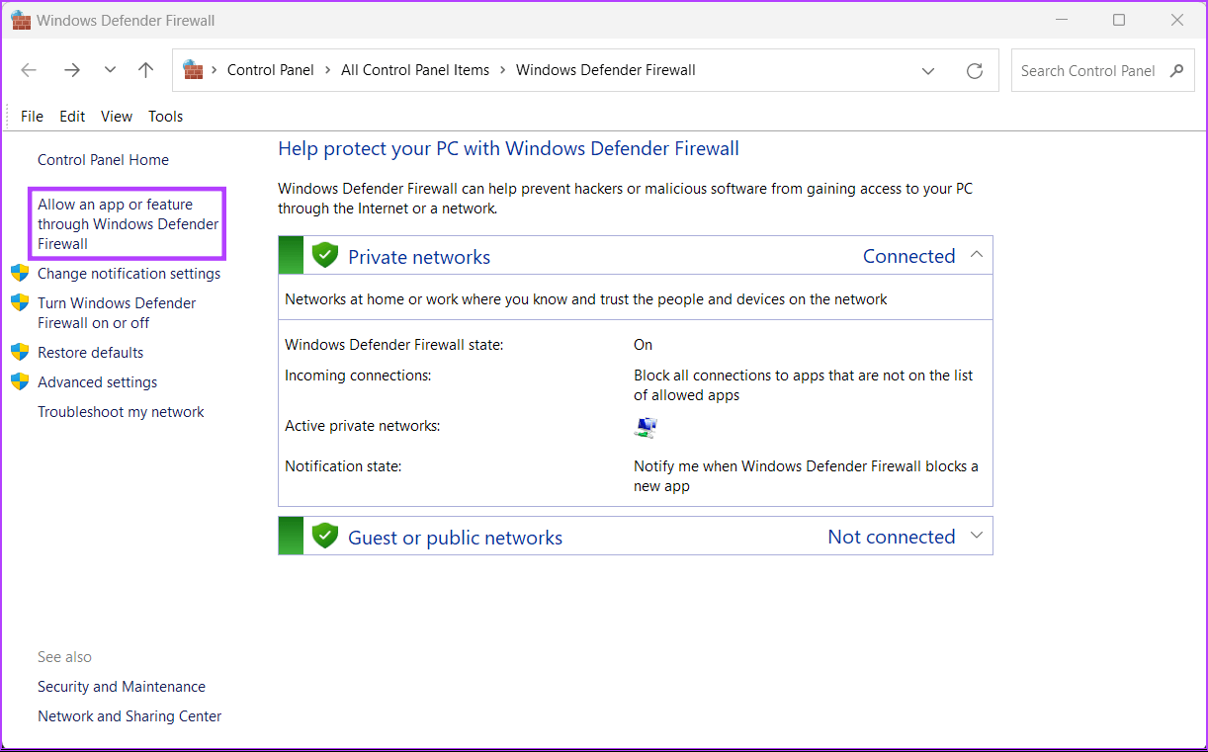1208x752 pixels.
Task: Click the Forward navigation arrow
Action: click(72, 70)
